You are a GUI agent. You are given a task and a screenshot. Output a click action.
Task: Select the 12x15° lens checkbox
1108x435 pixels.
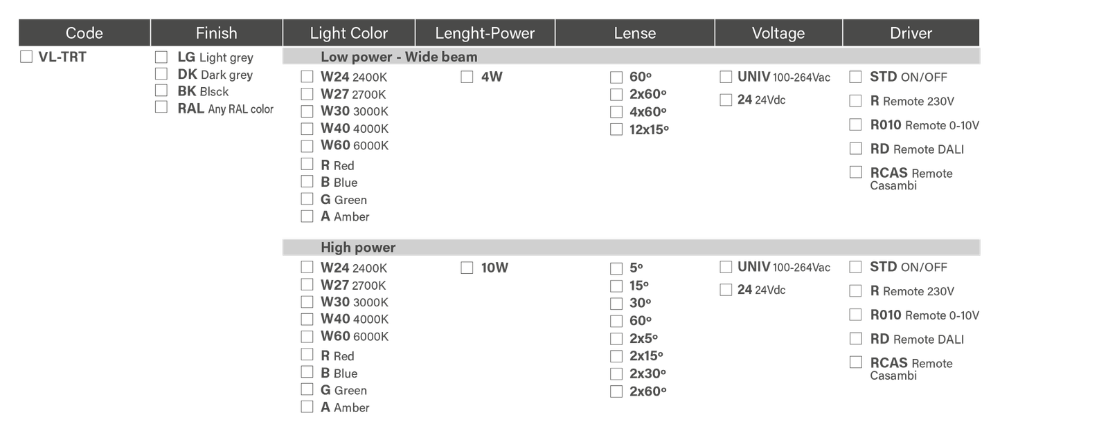(616, 129)
